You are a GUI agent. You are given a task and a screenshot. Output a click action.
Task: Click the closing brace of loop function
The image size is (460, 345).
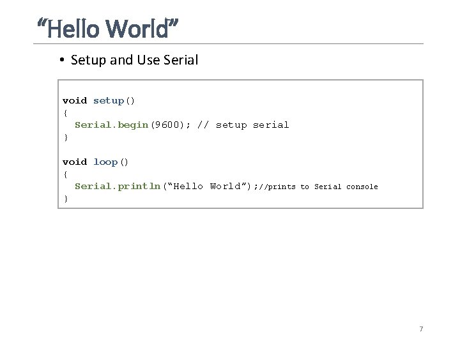[65, 199]
